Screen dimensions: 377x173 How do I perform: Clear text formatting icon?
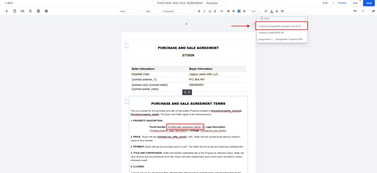point(277,11)
